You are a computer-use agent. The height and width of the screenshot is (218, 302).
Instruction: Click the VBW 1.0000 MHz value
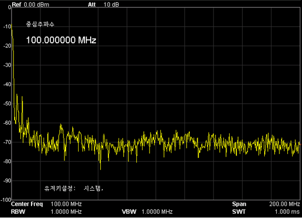(157, 212)
